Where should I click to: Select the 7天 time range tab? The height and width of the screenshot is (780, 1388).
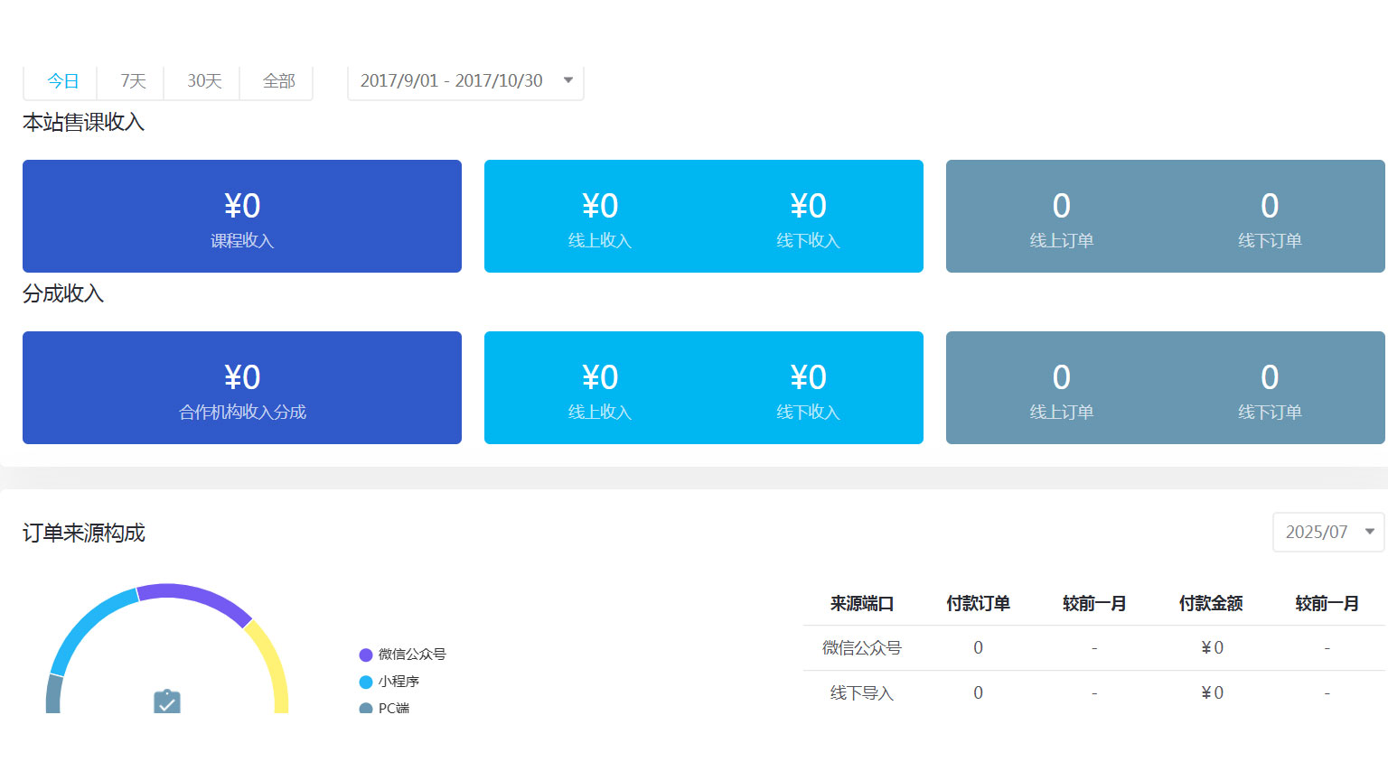133,81
